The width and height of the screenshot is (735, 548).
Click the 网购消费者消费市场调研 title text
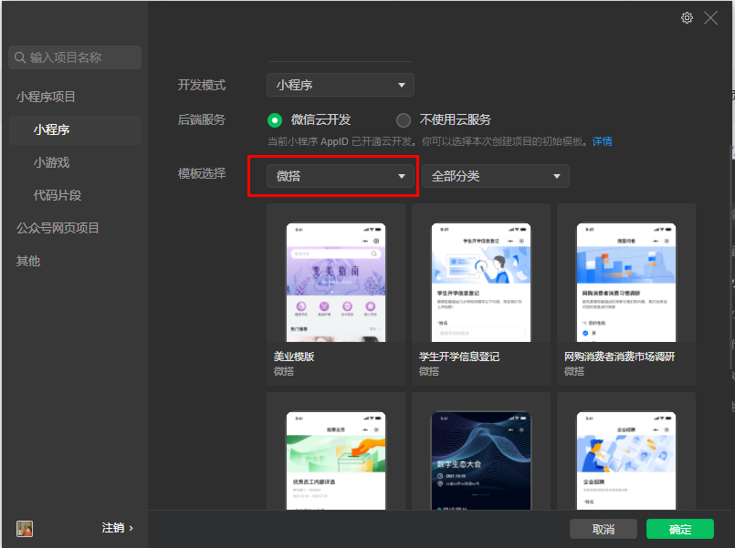(619, 357)
